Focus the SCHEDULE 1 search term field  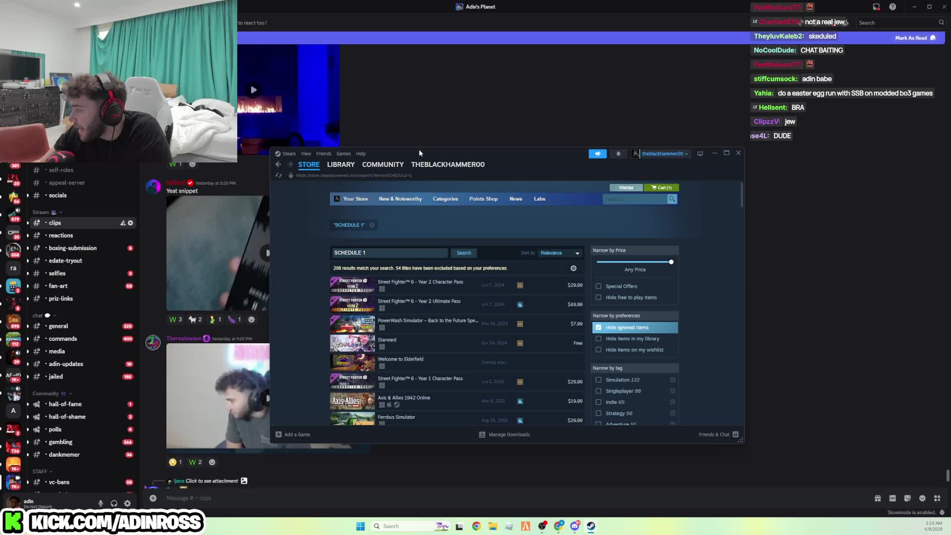coord(390,253)
